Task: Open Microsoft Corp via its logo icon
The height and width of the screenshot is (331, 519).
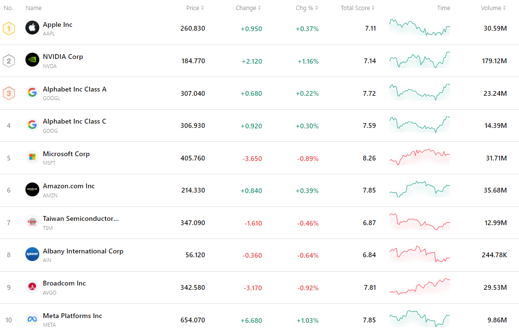Action: pyautogui.click(x=32, y=157)
